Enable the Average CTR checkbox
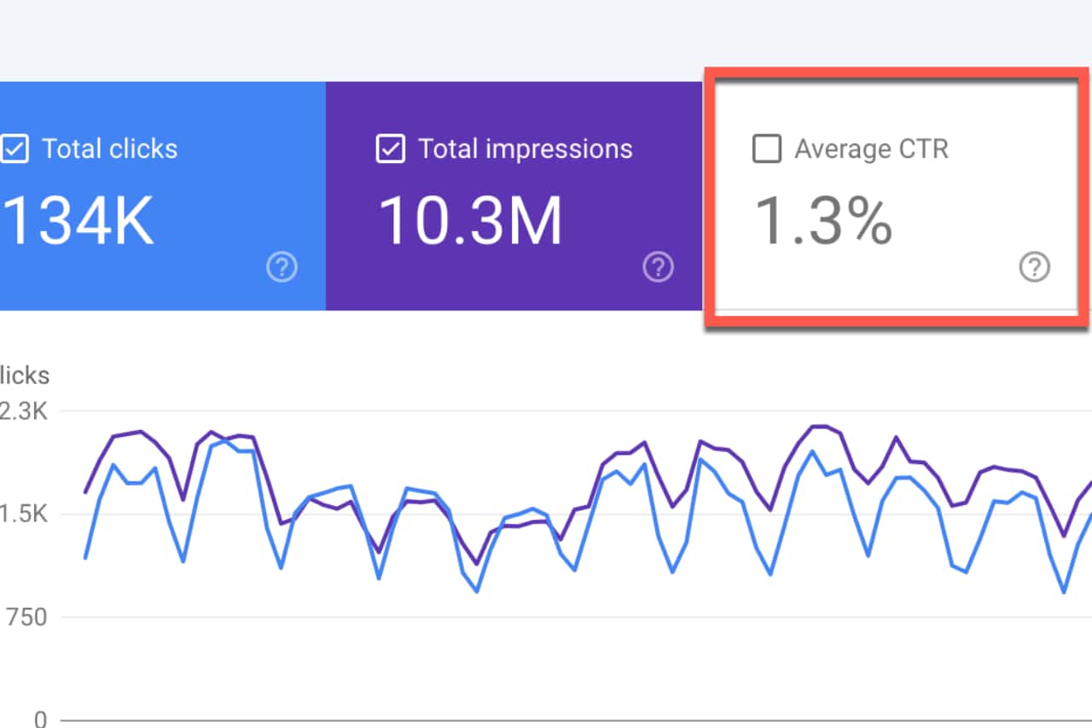This screenshot has width=1092, height=728. coord(766,149)
